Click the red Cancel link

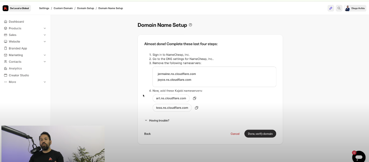[235, 134]
